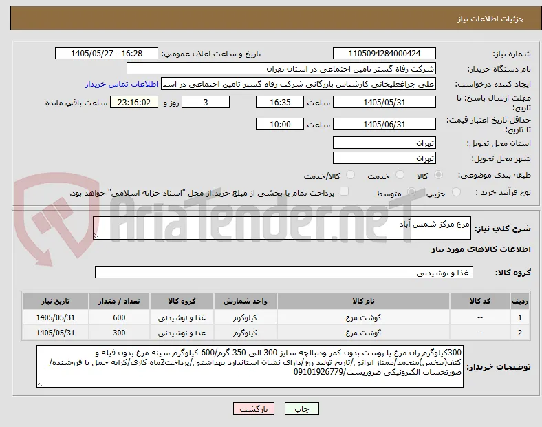This screenshot has width=542, height=427.
Task: Click the buyer organization name field
Action: pyautogui.click(x=281, y=68)
